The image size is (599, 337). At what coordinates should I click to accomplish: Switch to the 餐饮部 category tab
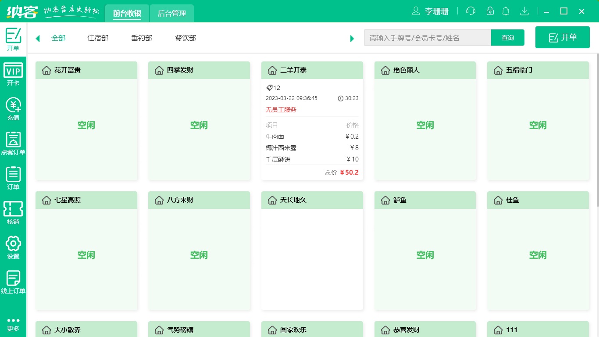click(x=185, y=38)
